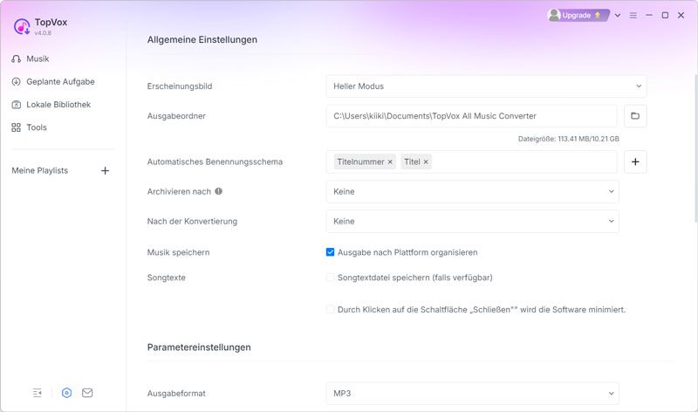This screenshot has width=698, height=412.
Task: Open the Nach der Konvertierung dropdown
Action: pyautogui.click(x=472, y=222)
